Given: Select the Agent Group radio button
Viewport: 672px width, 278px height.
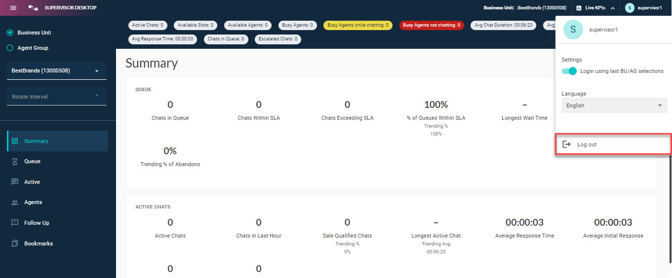Looking at the screenshot, I should (x=9, y=48).
